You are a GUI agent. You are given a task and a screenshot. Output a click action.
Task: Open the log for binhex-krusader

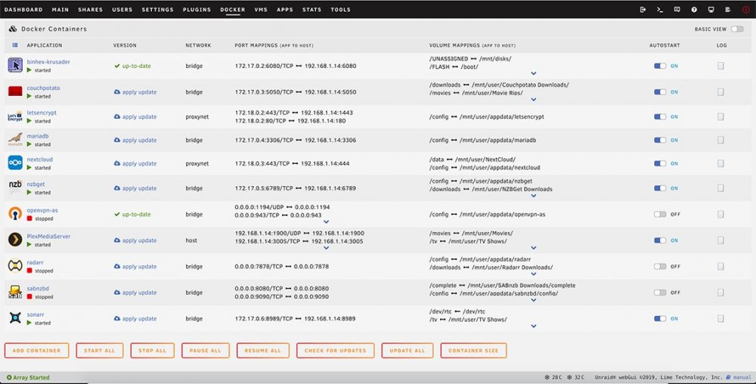tap(720, 66)
